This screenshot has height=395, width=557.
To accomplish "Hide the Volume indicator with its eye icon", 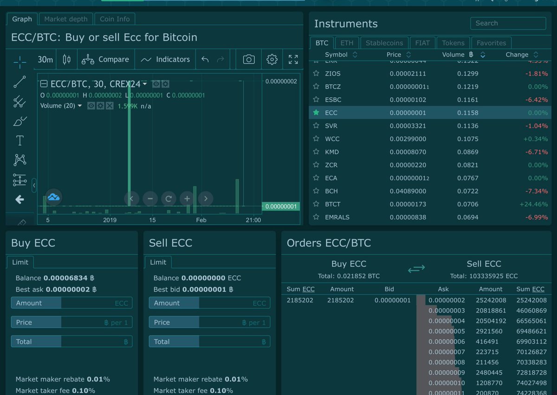I will pyautogui.click(x=91, y=105).
